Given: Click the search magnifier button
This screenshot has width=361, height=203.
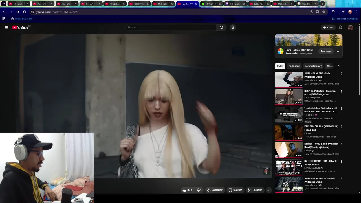Looking at the screenshot, I should (221, 27).
